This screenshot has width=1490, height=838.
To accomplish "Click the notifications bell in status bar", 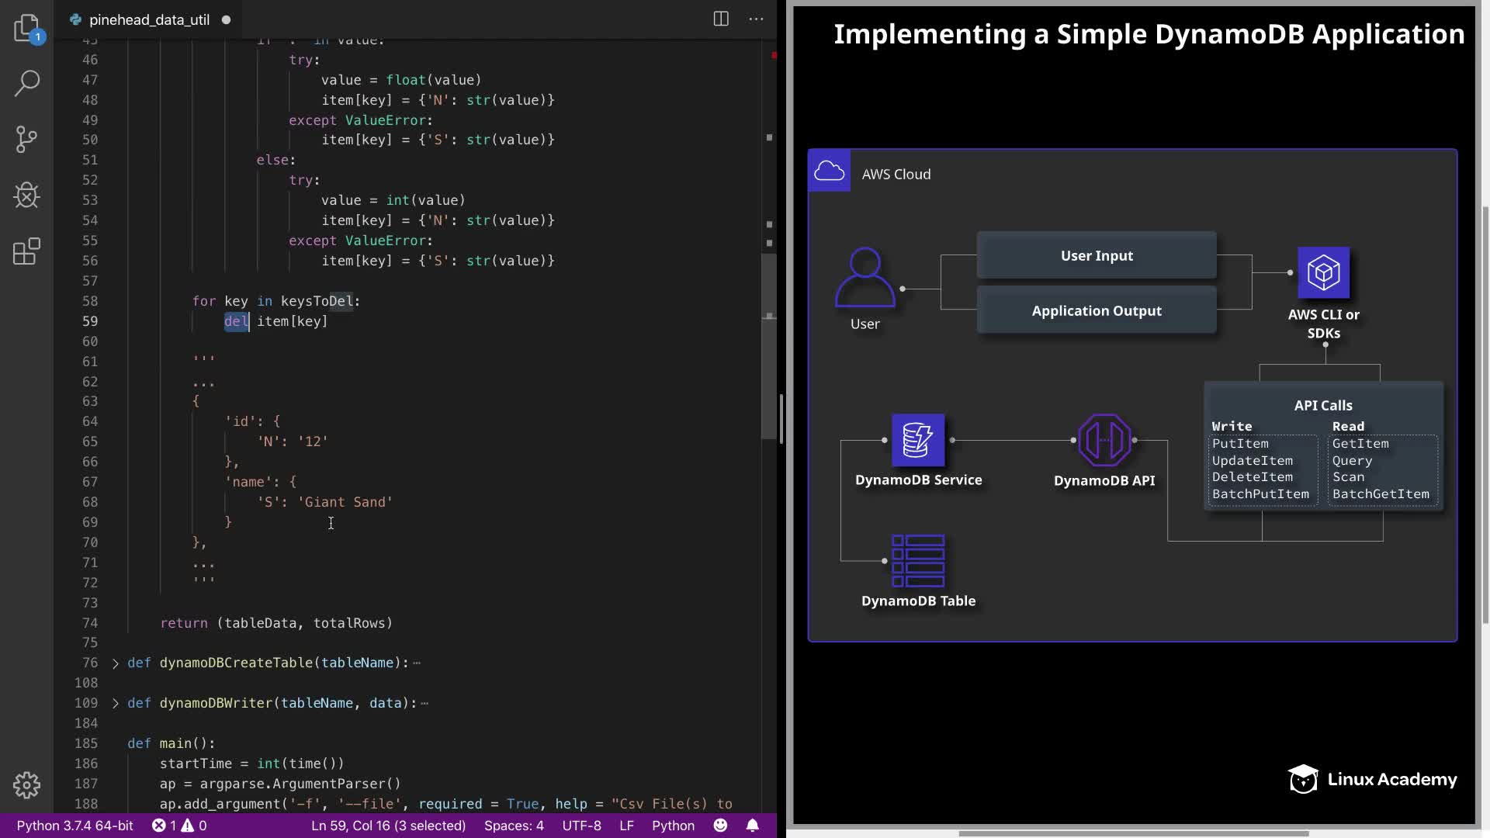I will [752, 826].
